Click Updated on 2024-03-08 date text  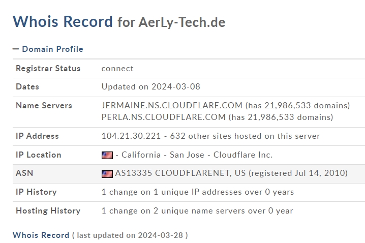[151, 87]
